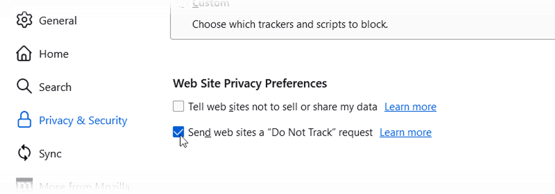Viewport: 555px width, 194px height.
Task: Click the Custom protection option label
Action: 211,3
